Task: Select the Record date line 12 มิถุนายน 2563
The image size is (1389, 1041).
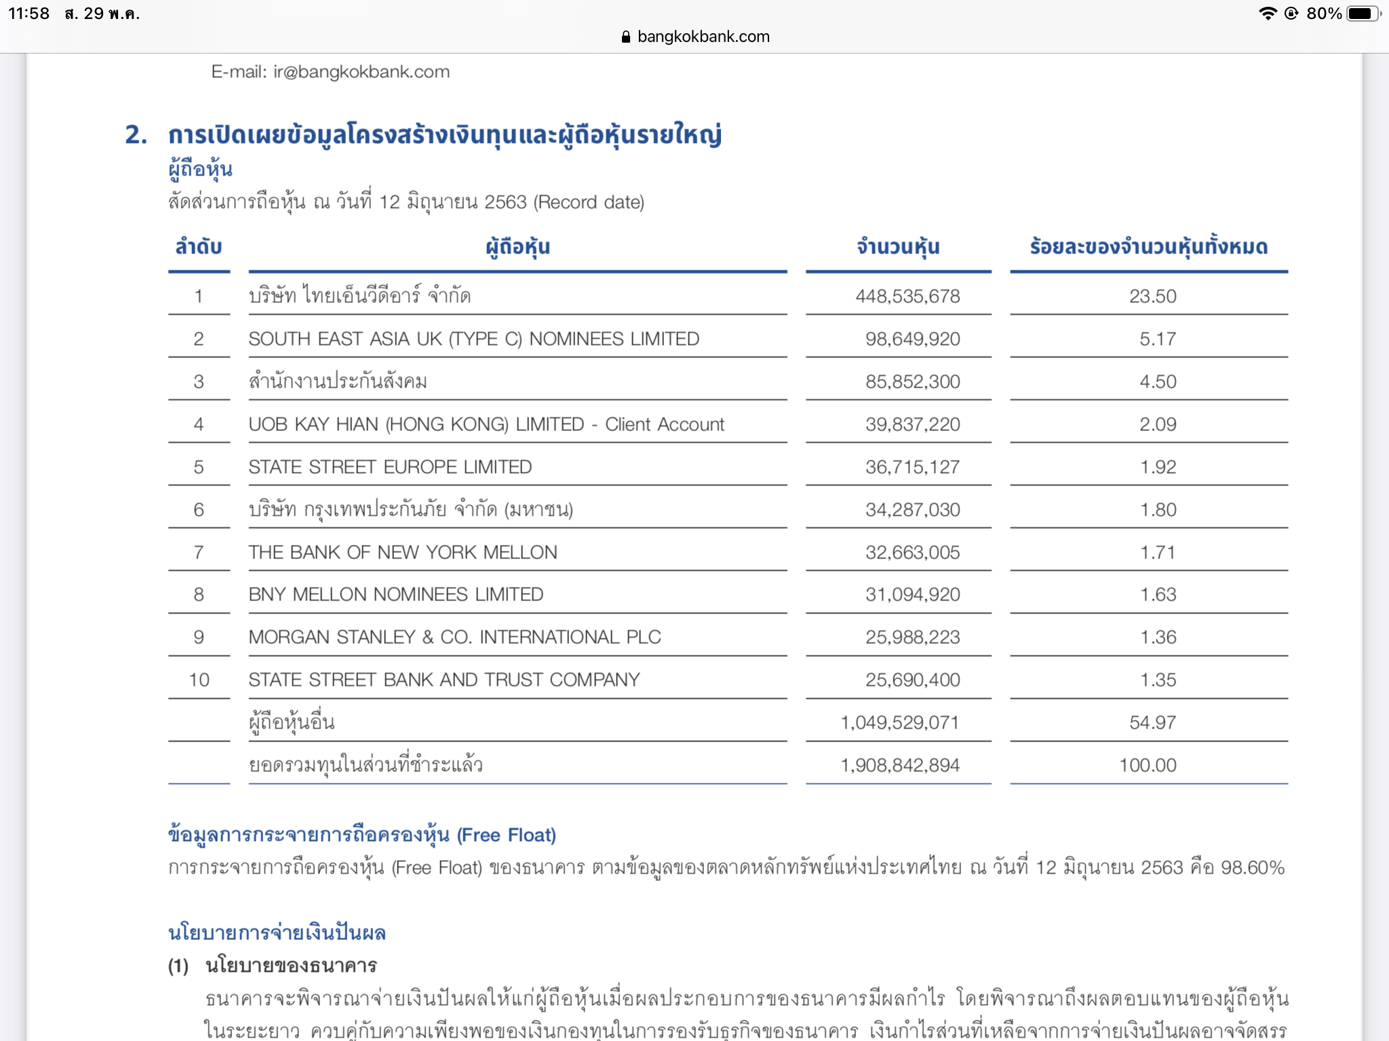Action: point(406,202)
